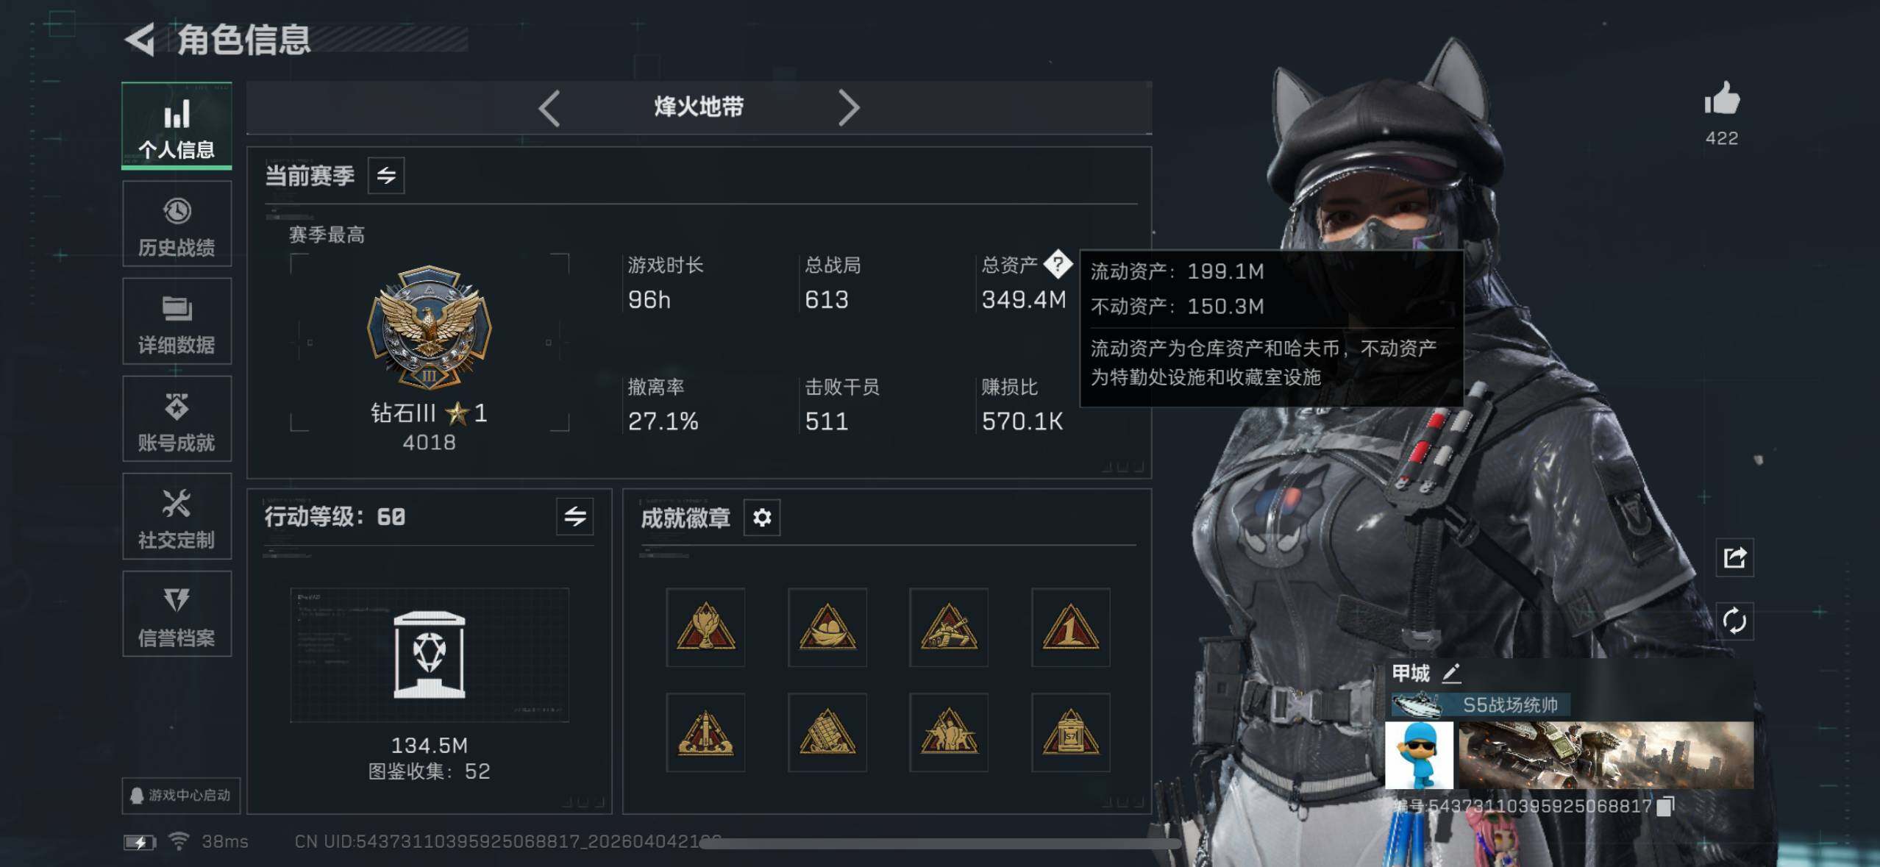The height and width of the screenshot is (867, 1880).
Task: Give a thumbs-up like to this profile
Action: click(x=1722, y=99)
